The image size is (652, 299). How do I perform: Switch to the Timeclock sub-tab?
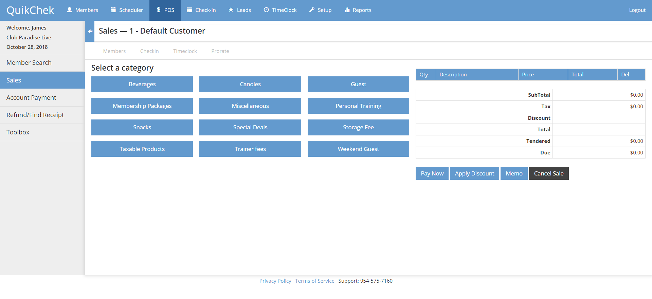[185, 51]
